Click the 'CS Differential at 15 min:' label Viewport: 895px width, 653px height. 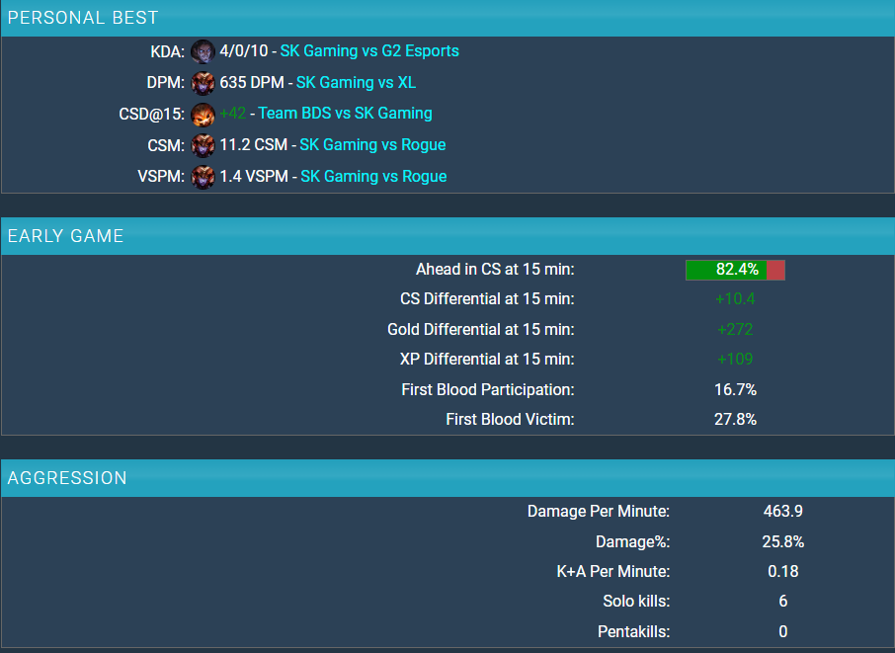point(487,298)
